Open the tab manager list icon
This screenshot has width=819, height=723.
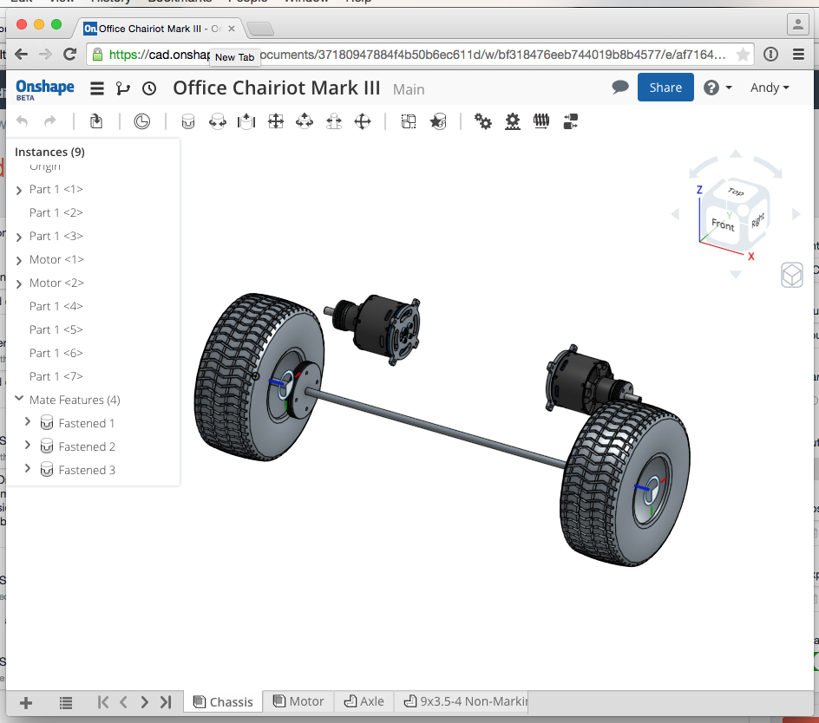pos(66,703)
